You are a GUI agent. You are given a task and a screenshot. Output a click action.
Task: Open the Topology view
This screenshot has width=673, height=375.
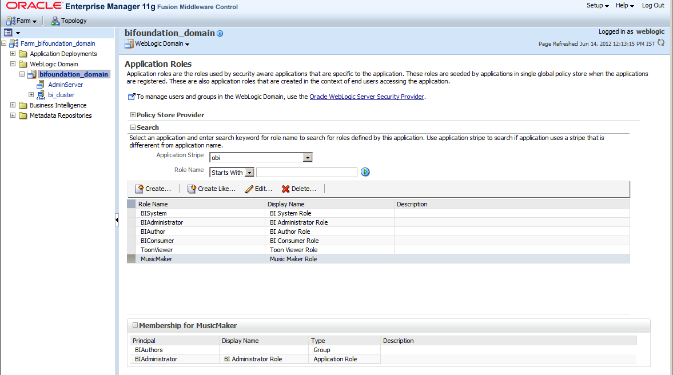coord(68,20)
